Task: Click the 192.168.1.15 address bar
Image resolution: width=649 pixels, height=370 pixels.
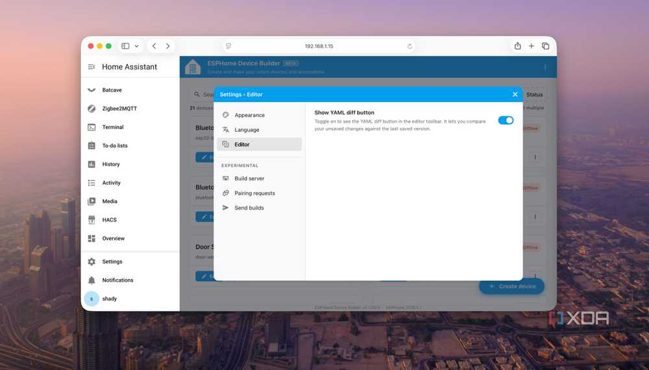Action: 319,46
